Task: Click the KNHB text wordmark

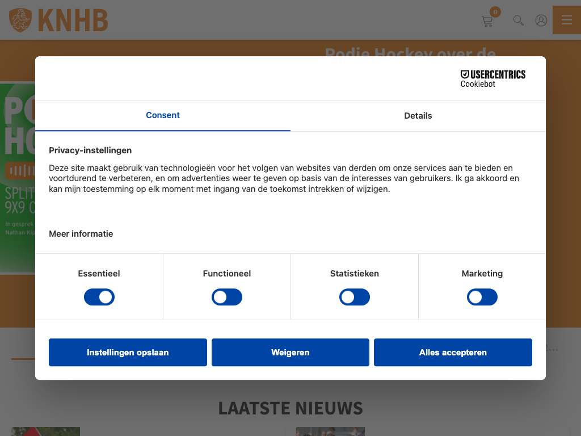Action: pyautogui.click(x=73, y=20)
